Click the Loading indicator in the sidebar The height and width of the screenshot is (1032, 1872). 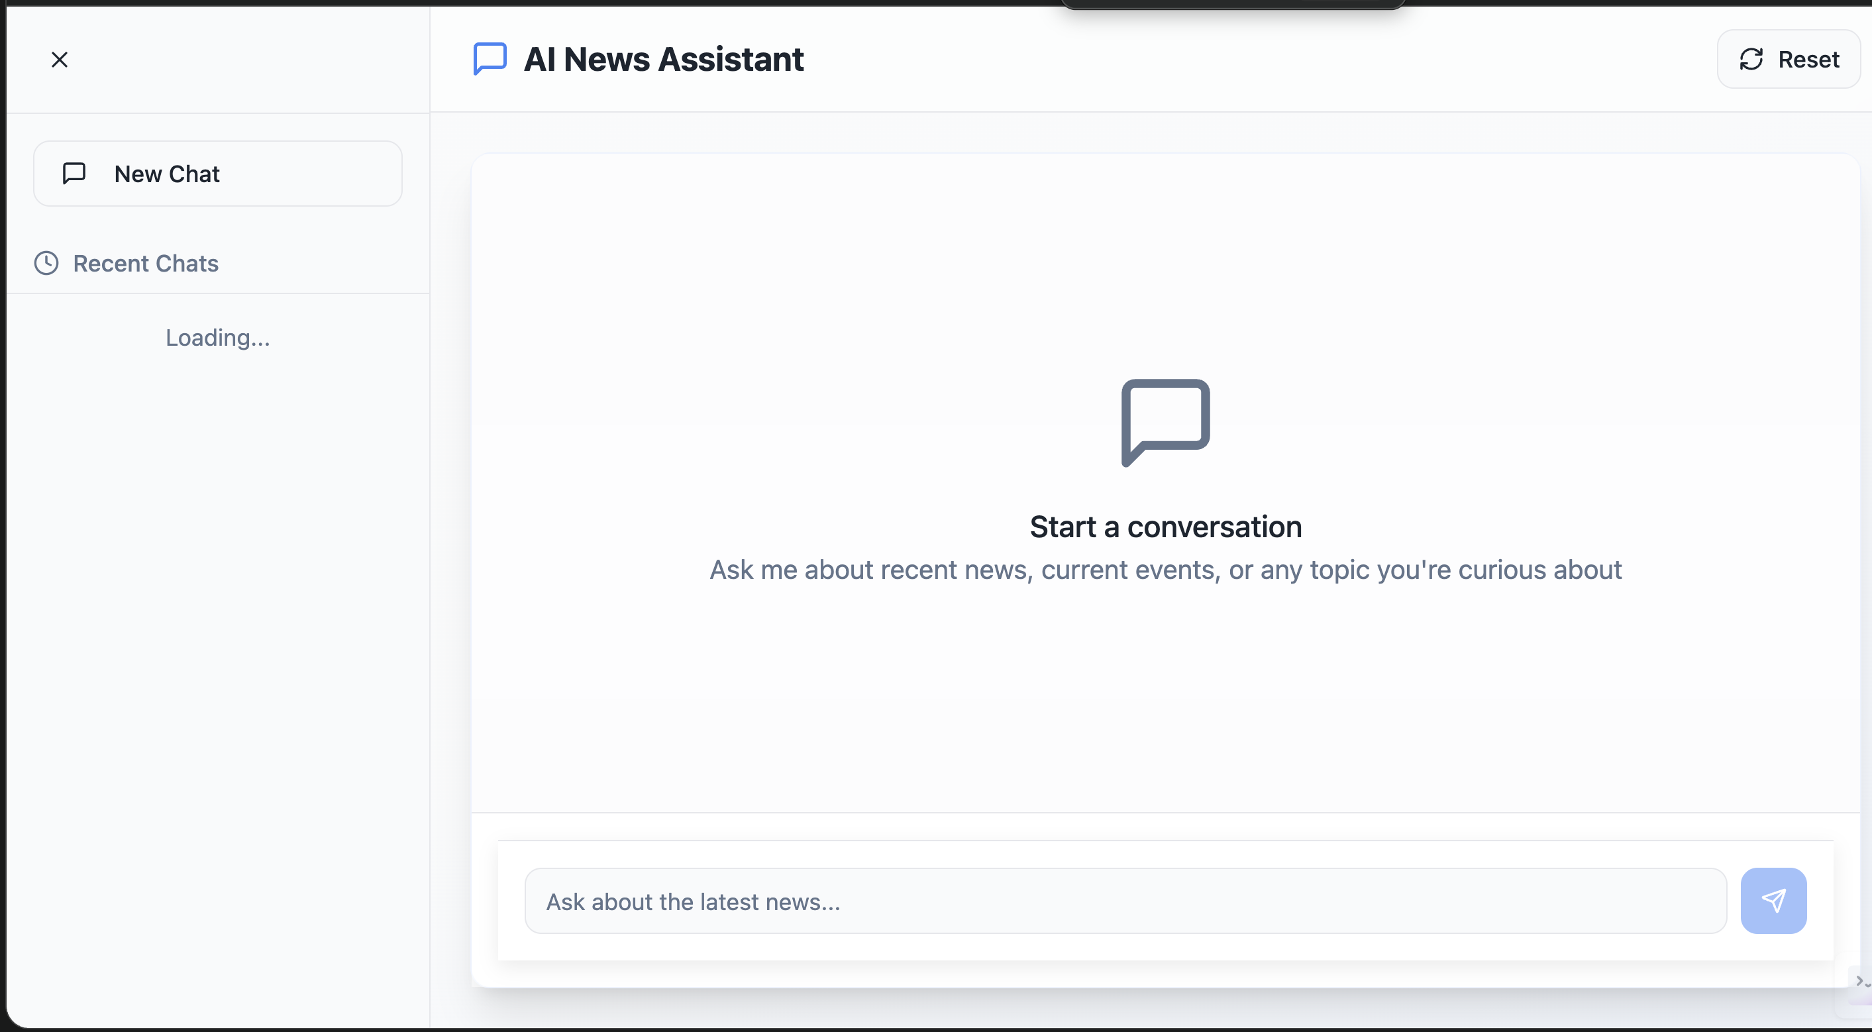[217, 337]
